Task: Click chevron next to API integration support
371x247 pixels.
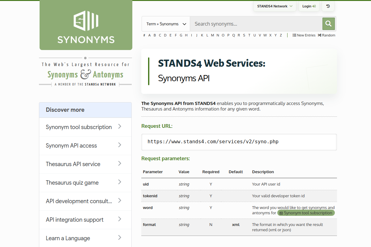Action: (x=120, y=219)
